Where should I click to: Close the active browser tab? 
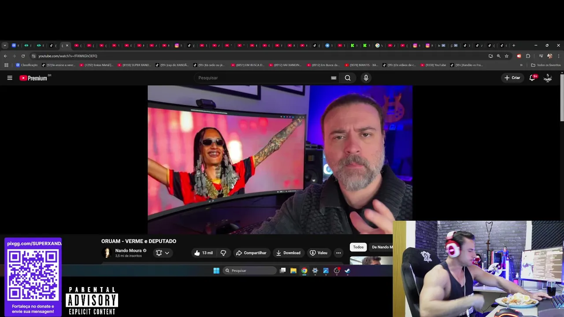tap(67, 45)
